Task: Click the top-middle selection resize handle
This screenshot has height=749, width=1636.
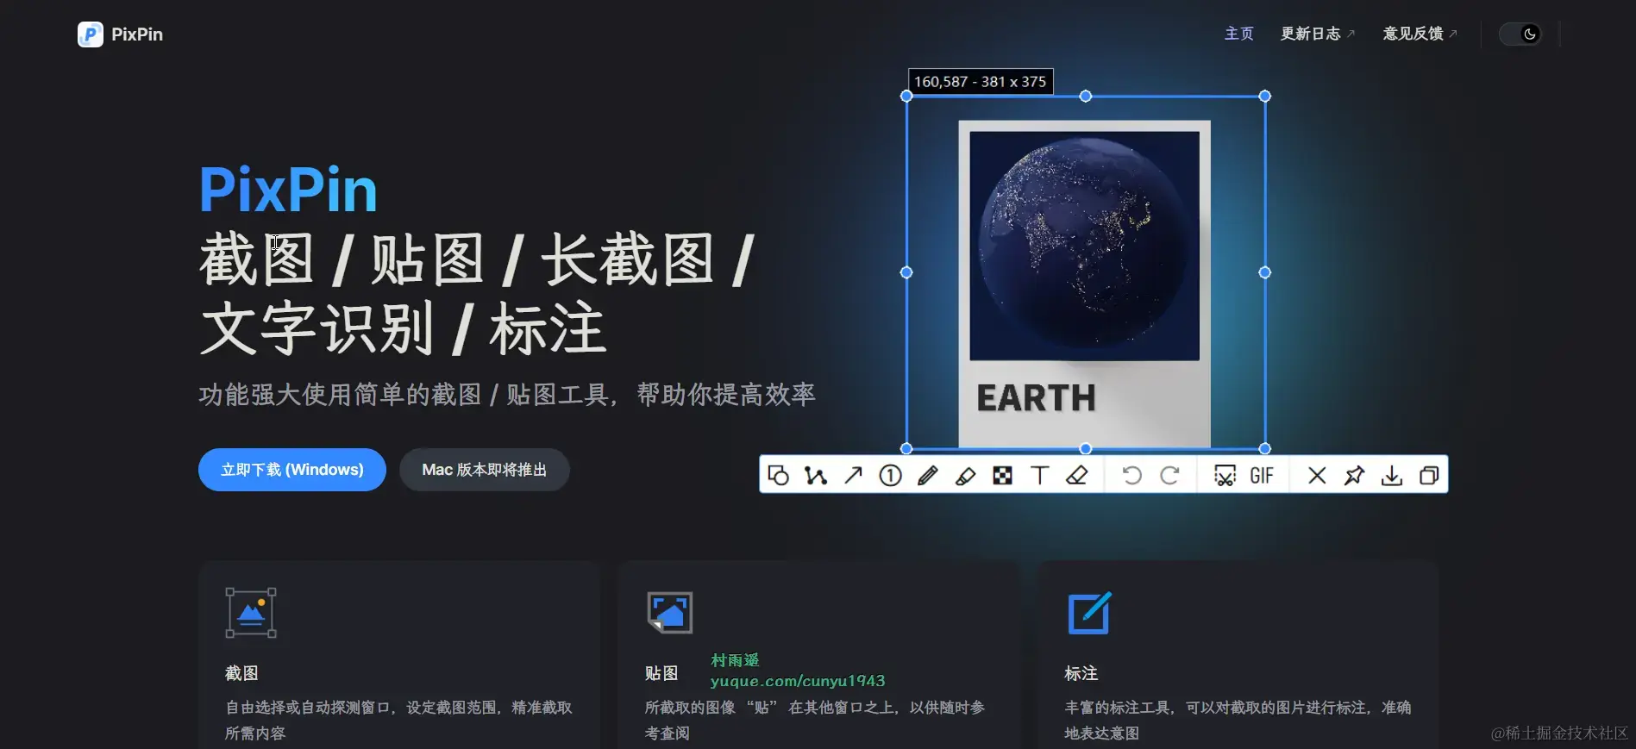Action: click(1086, 97)
